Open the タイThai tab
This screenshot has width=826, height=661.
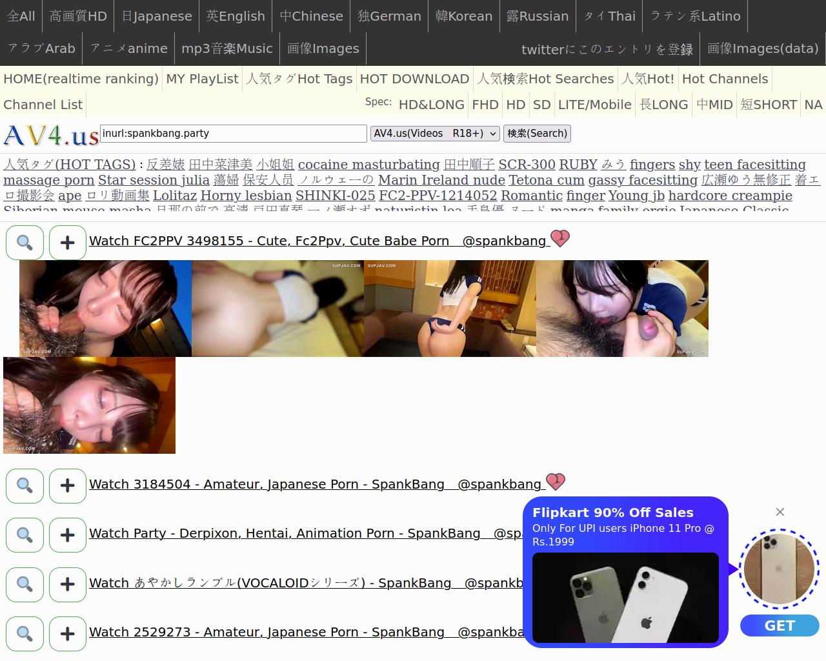click(x=609, y=16)
